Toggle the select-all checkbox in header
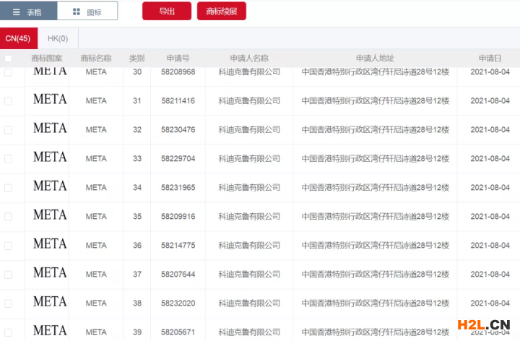This screenshot has width=520, height=341. click(8, 58)
